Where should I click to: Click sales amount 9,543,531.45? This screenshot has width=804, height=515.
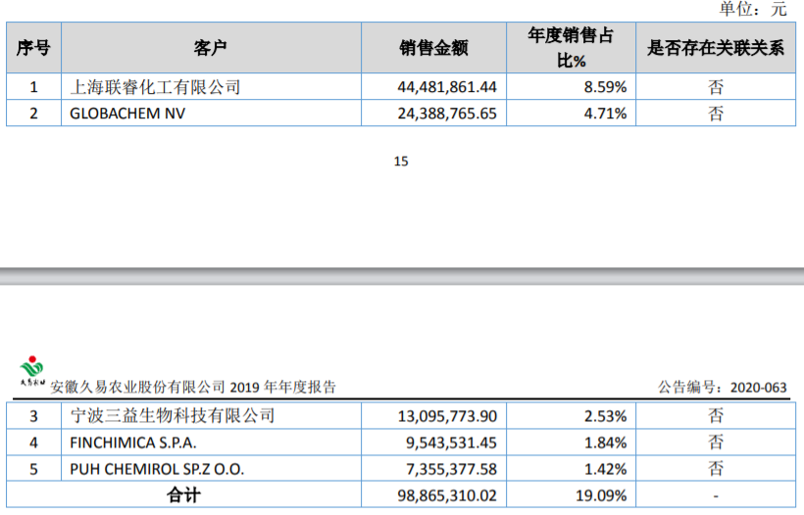coord(451,443)
